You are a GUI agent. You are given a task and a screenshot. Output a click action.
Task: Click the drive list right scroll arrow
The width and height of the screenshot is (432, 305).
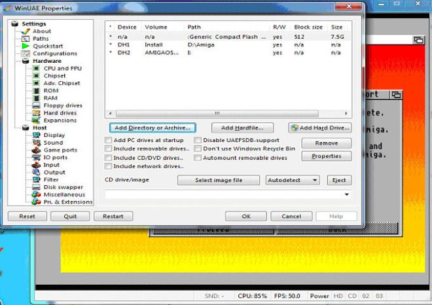(346, 113)
